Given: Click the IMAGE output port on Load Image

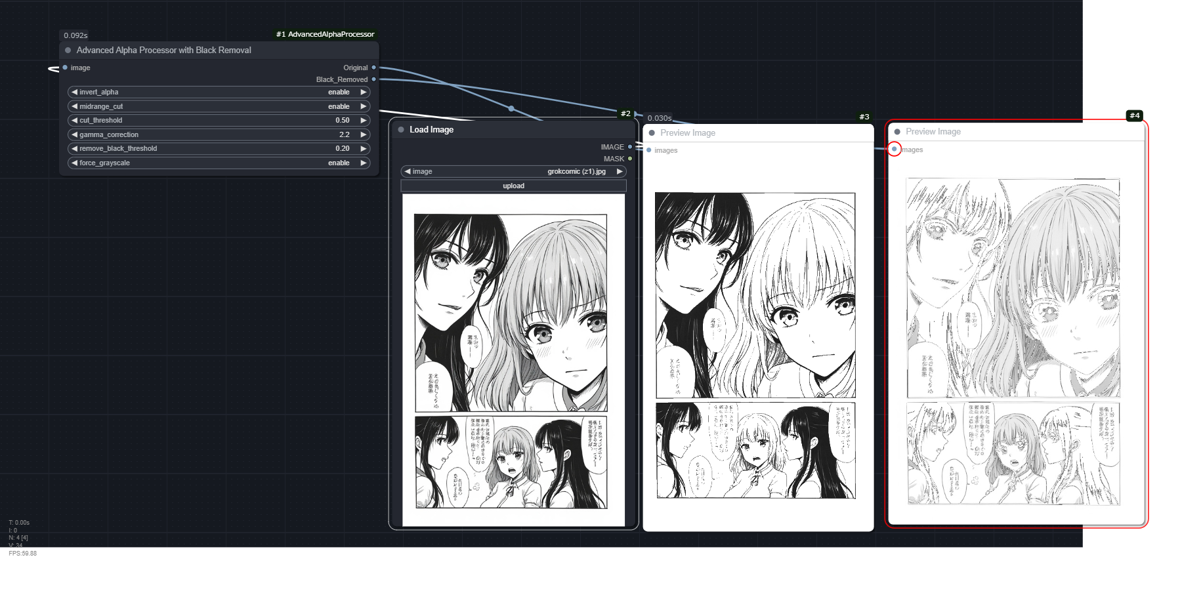Looking at the screenshot, I should coord(630,147).
